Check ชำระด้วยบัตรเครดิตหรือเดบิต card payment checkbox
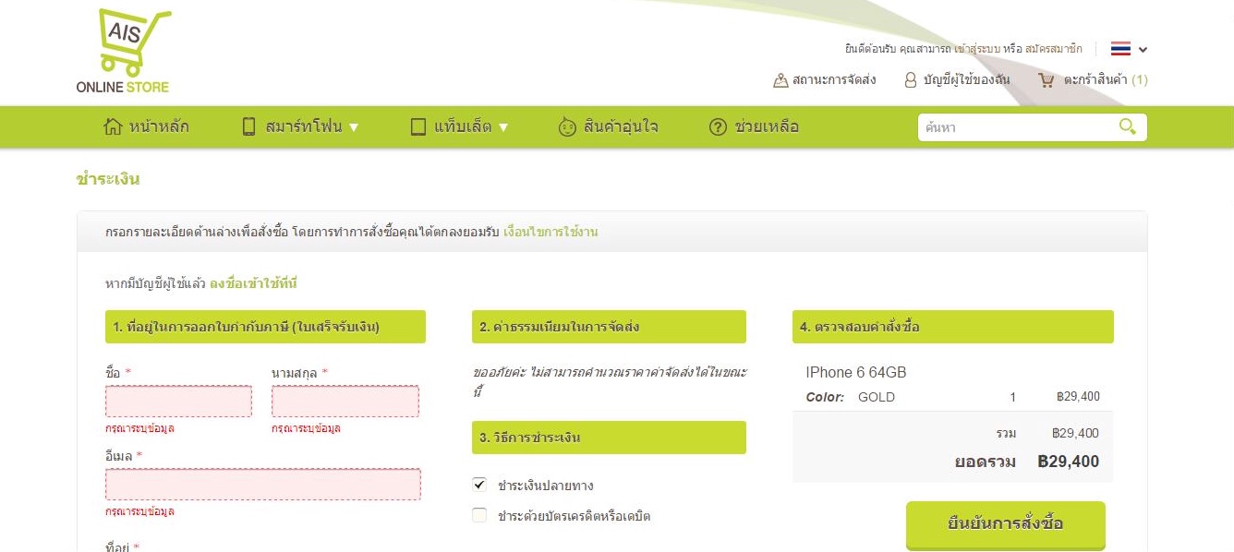 click(478, 515)
